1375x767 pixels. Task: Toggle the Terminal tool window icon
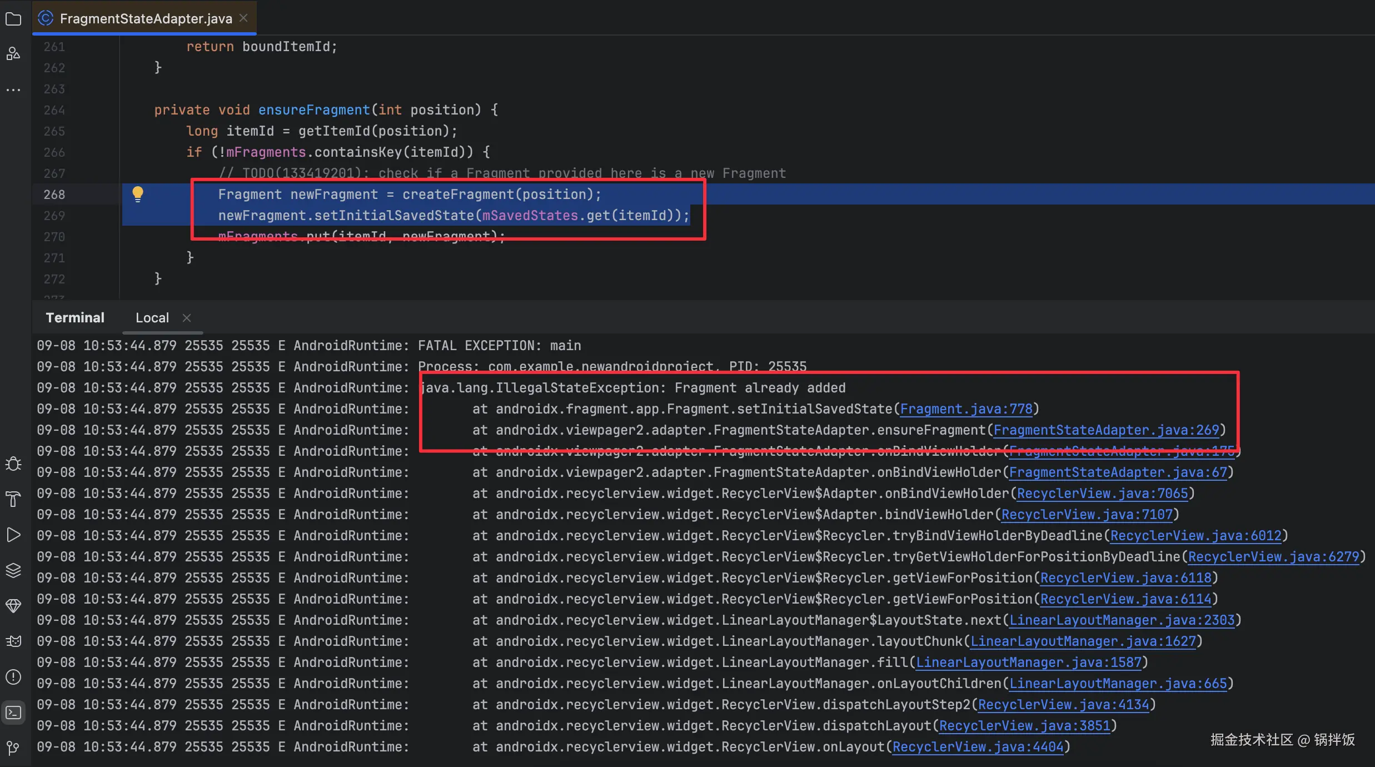[13, 713]
